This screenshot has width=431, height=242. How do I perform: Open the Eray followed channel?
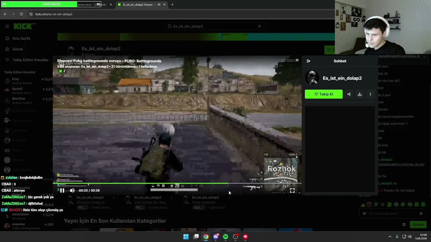[28, 81]
